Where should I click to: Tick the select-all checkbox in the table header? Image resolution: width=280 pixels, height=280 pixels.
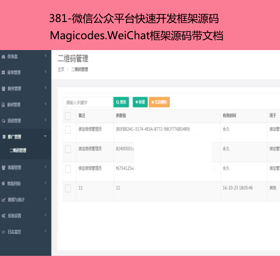pos(68,116)
